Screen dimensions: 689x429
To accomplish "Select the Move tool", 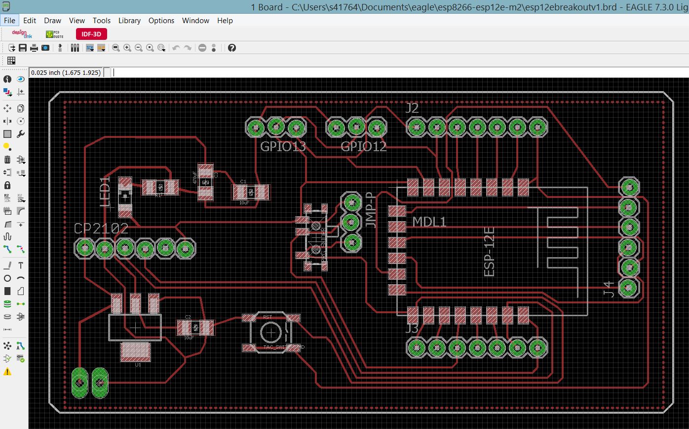I will pos(7,108).
